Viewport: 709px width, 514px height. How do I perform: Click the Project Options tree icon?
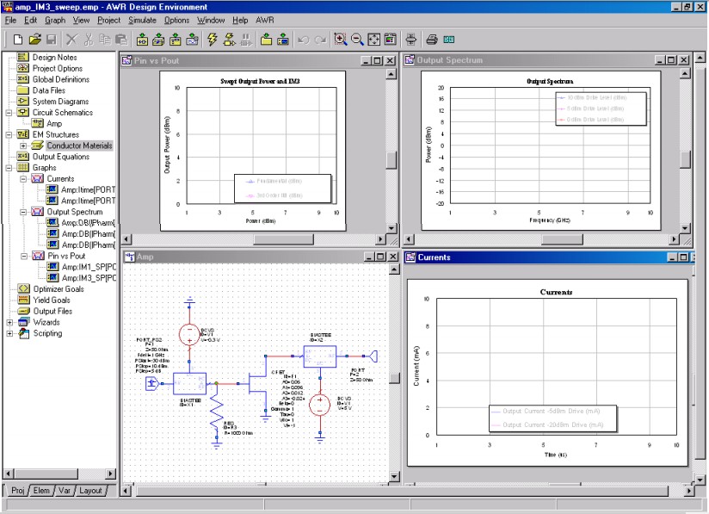click(23, 68)
